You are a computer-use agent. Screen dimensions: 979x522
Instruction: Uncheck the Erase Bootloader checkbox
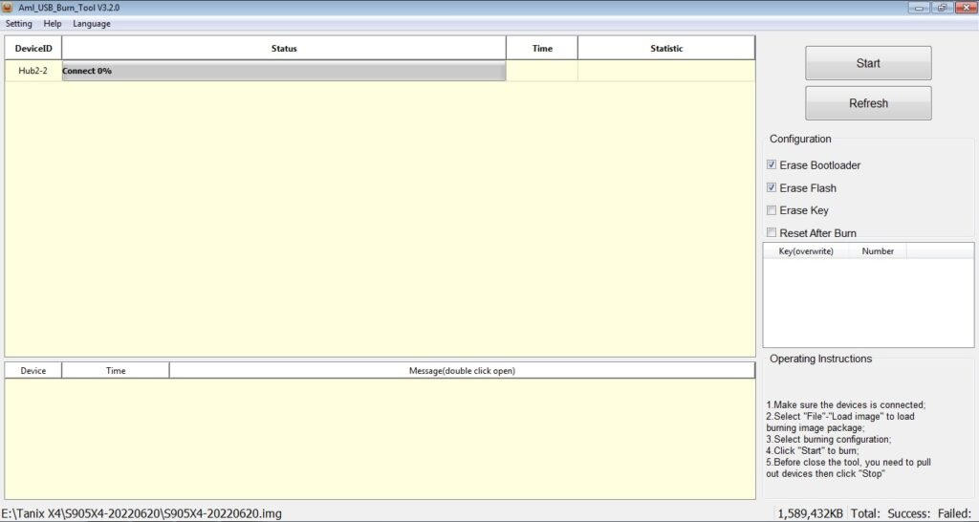click(x=772, y=164)
